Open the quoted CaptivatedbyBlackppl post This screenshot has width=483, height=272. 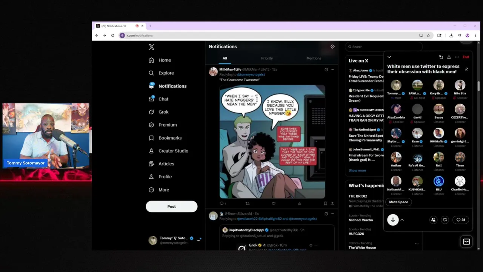tap(277, 238)
